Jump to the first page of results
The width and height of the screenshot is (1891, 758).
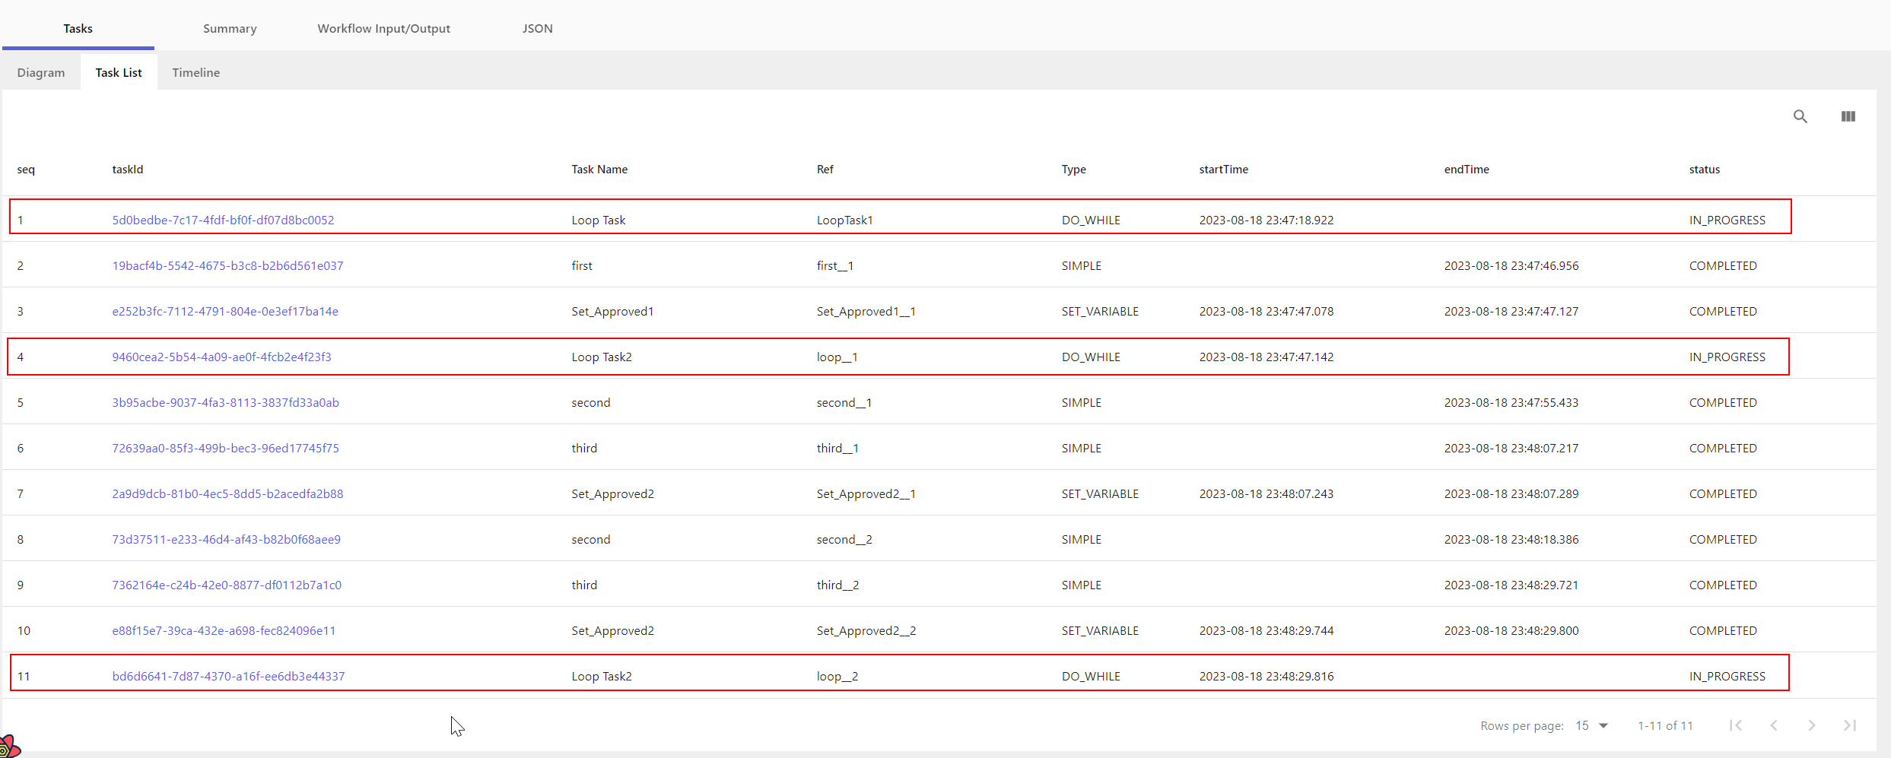pos(1737,725)
